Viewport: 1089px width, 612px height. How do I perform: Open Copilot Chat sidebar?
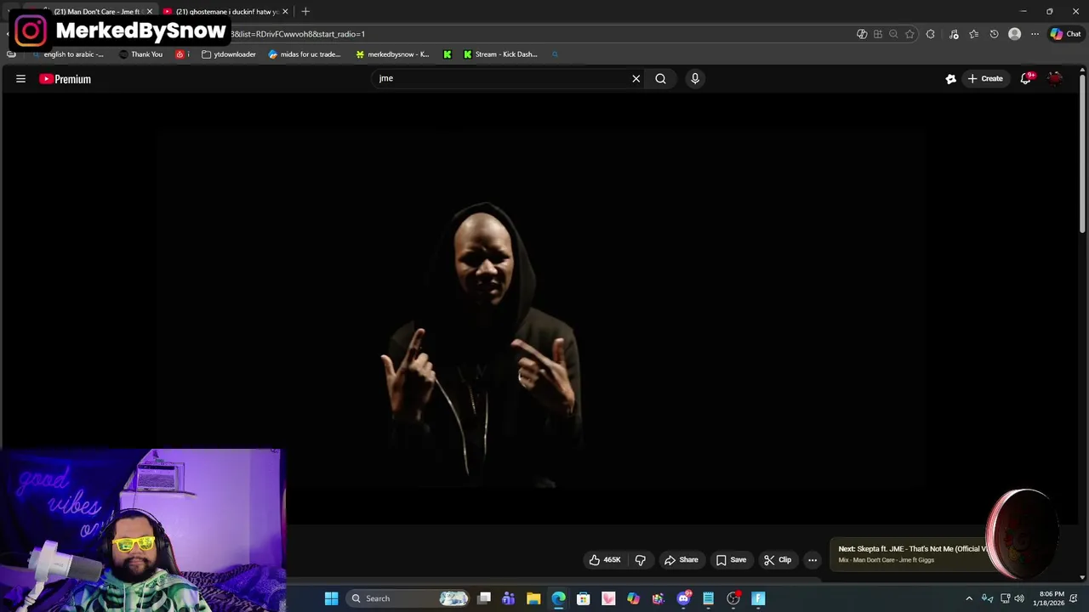coord(1065,34)
